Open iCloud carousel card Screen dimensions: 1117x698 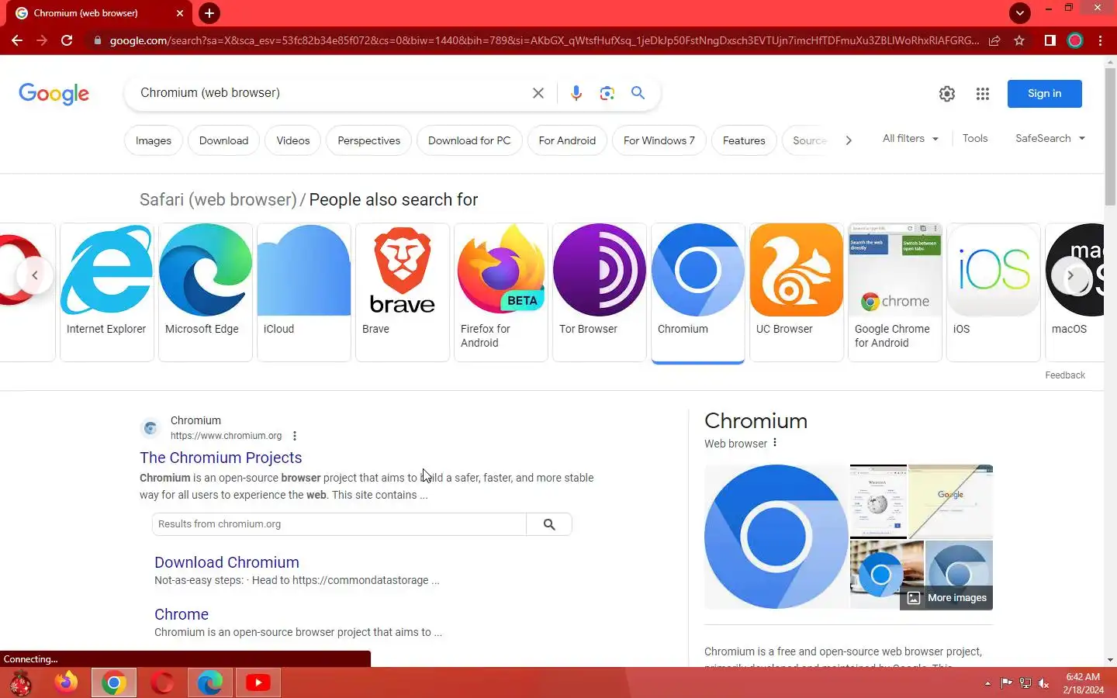(304, 292)
